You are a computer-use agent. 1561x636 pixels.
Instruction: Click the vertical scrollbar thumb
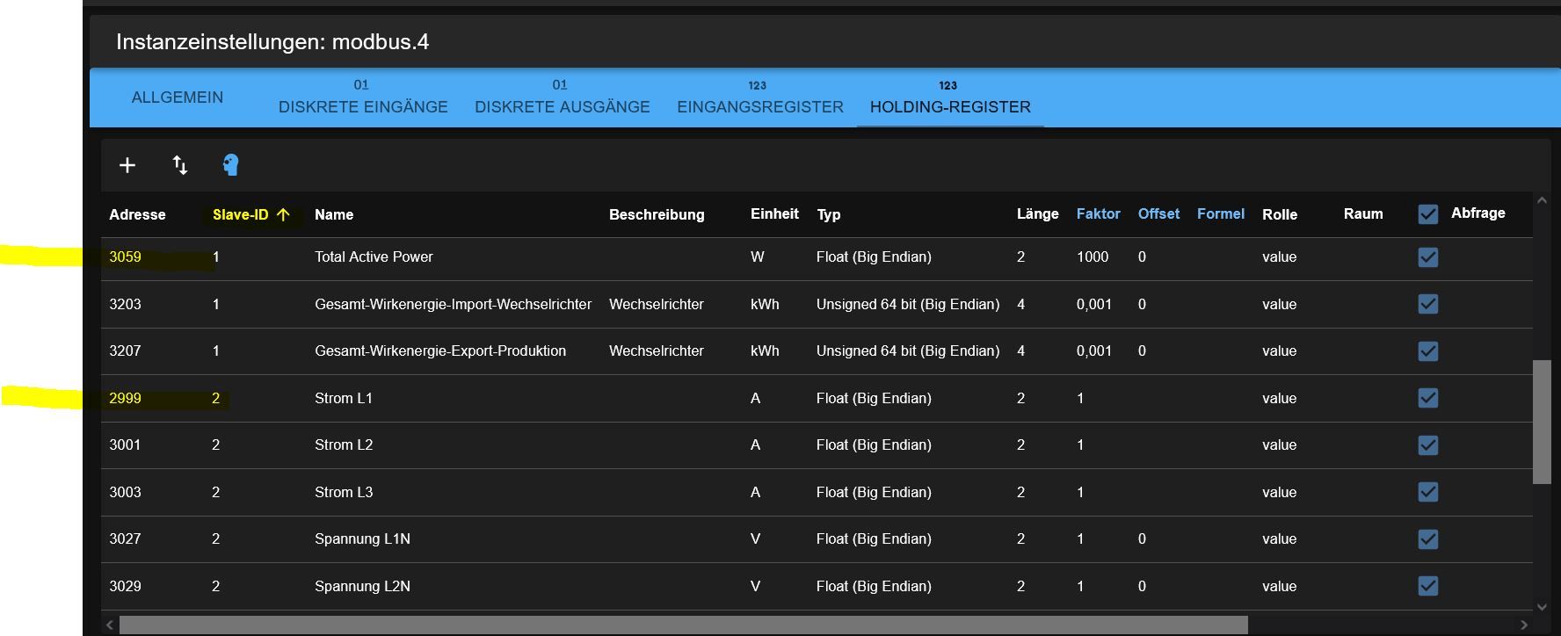click(x=1542, y=422)
